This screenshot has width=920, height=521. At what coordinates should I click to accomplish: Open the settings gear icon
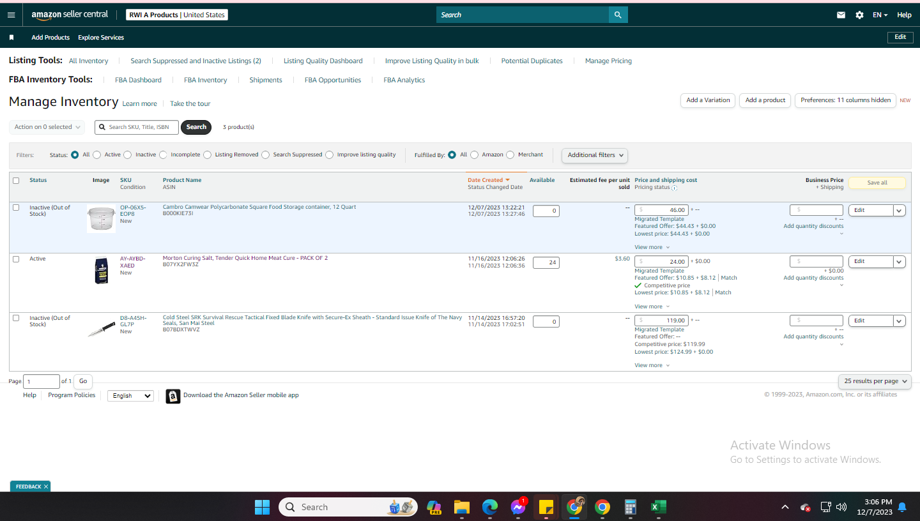(859, 15)
